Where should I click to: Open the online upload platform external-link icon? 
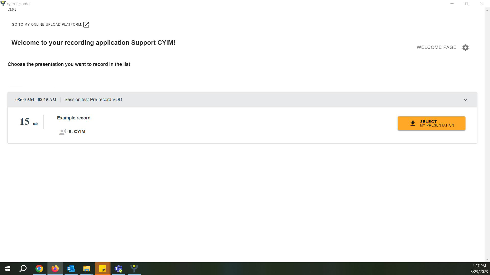86,25
